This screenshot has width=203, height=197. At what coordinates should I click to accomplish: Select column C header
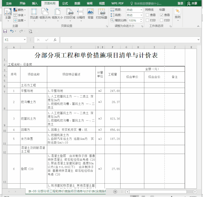pos(71,47)
